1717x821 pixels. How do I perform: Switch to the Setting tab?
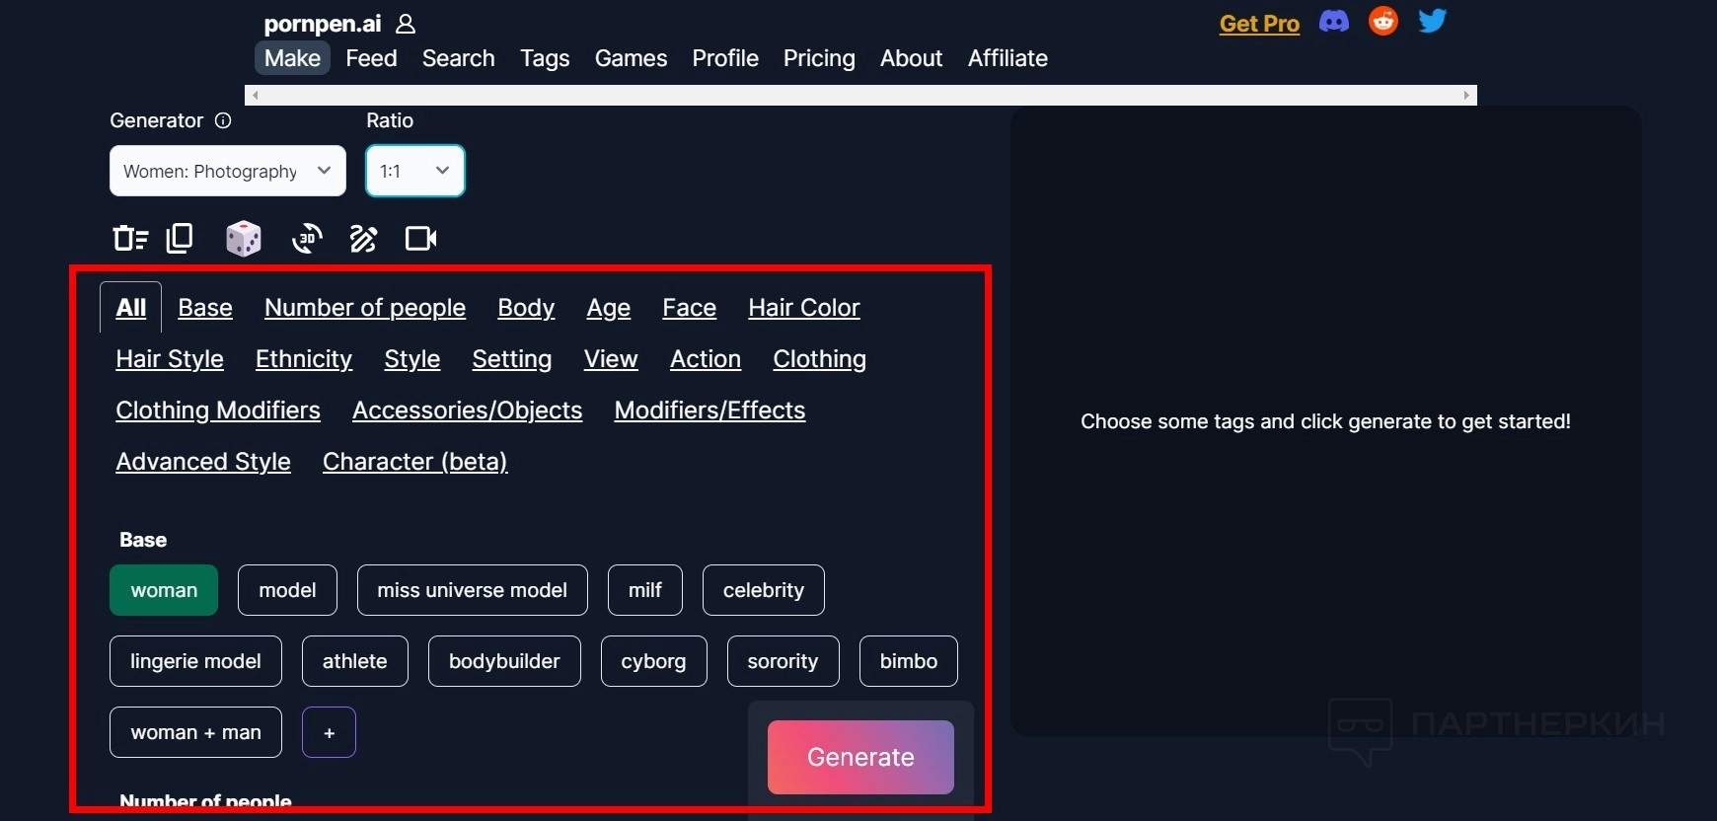pos(512,359)
